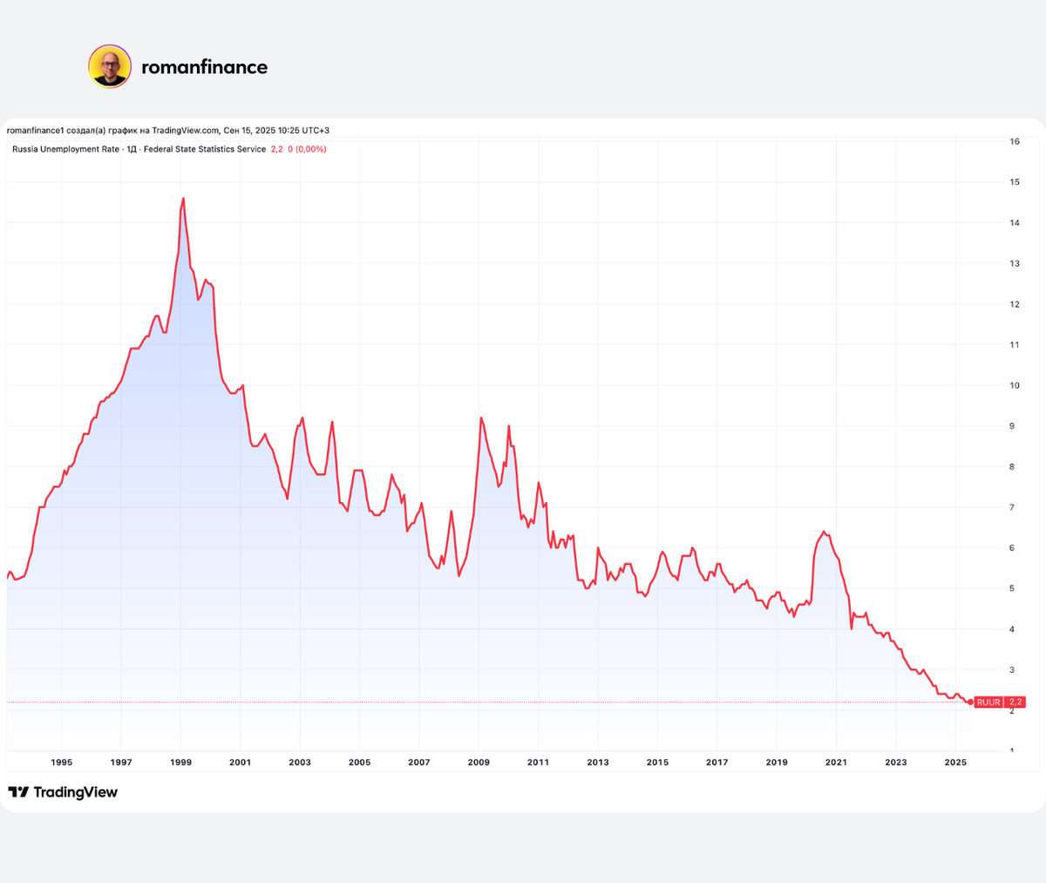This screenshot has width=1046, height=883.
Task: Click the TradingView logo icon
Action: (18, 791)
